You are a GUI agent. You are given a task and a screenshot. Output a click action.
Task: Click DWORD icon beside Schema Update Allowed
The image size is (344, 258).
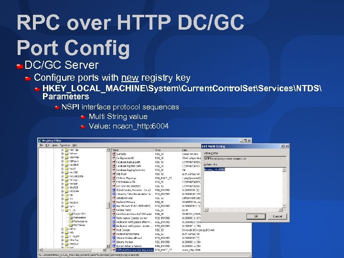[114, 238]
